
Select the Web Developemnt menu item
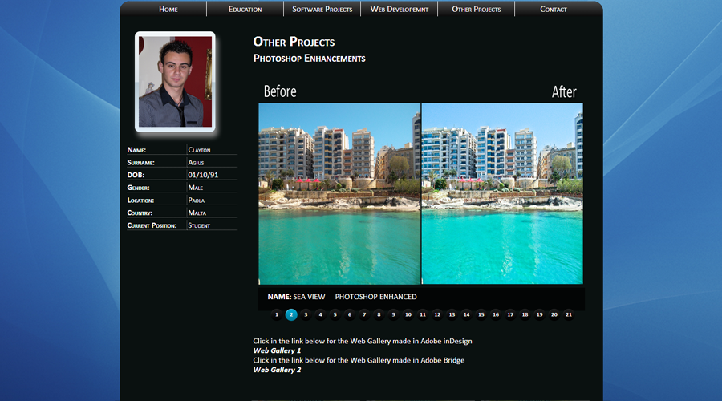(x=400, y=9)
